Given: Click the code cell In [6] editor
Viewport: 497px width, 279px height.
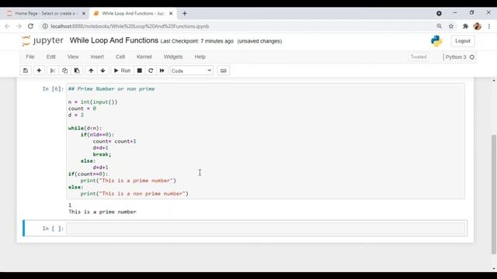Looking at the screenshot, I should click(266, 141).
